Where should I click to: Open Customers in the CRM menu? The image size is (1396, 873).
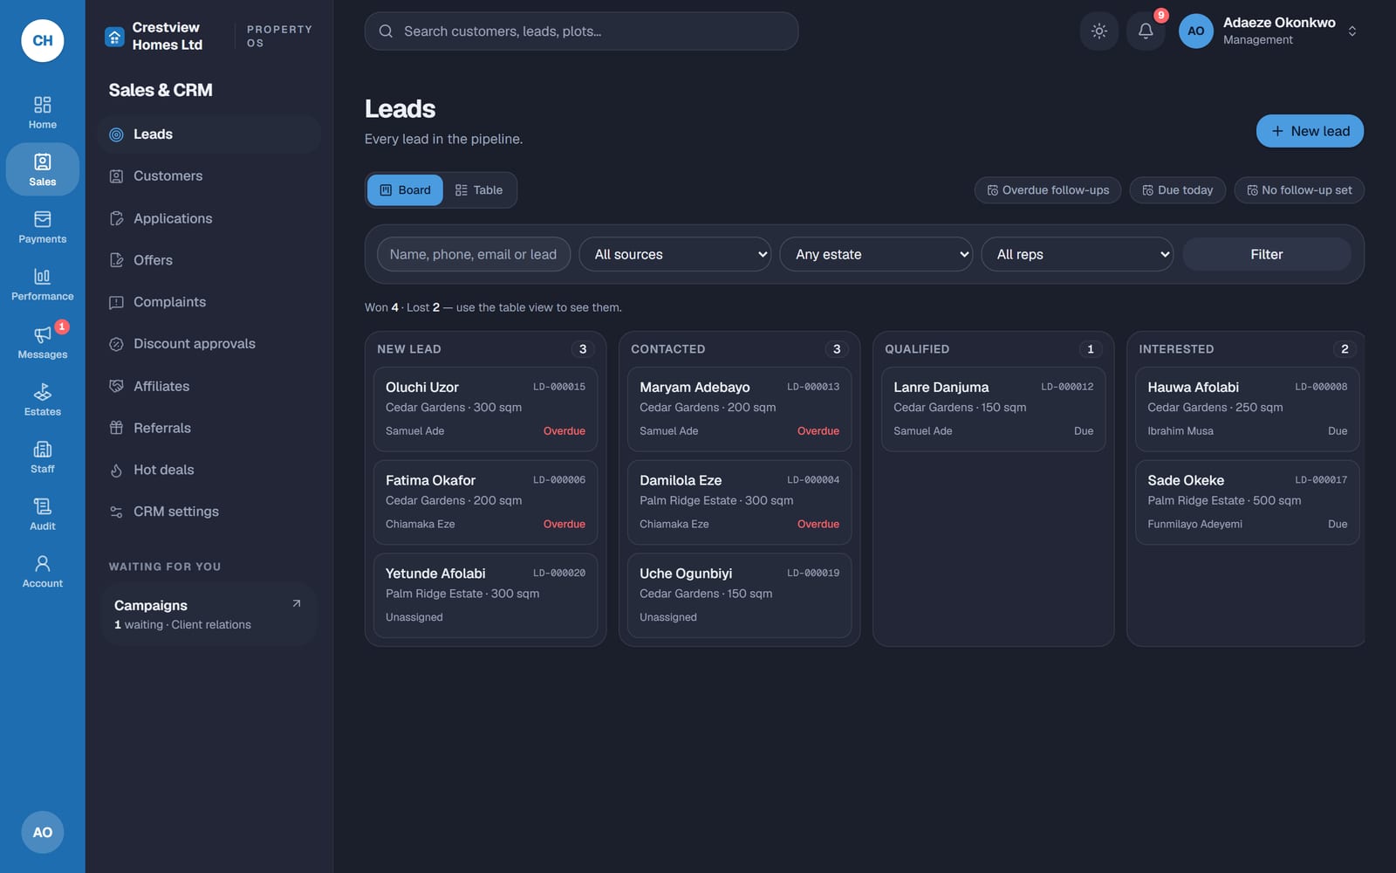tap(209, 176)
